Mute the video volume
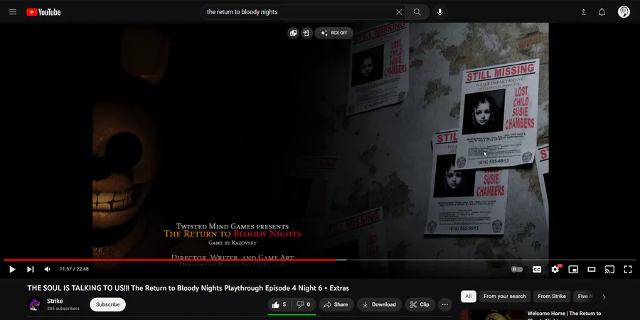640x320 pixels. click(x=48, y=269)
